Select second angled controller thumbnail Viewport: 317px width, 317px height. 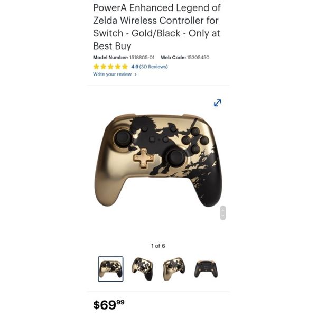tap(142, 269)
